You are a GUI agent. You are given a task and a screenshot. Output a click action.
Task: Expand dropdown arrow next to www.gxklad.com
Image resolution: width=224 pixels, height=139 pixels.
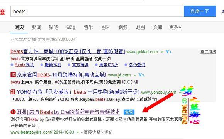coord(162,52)
